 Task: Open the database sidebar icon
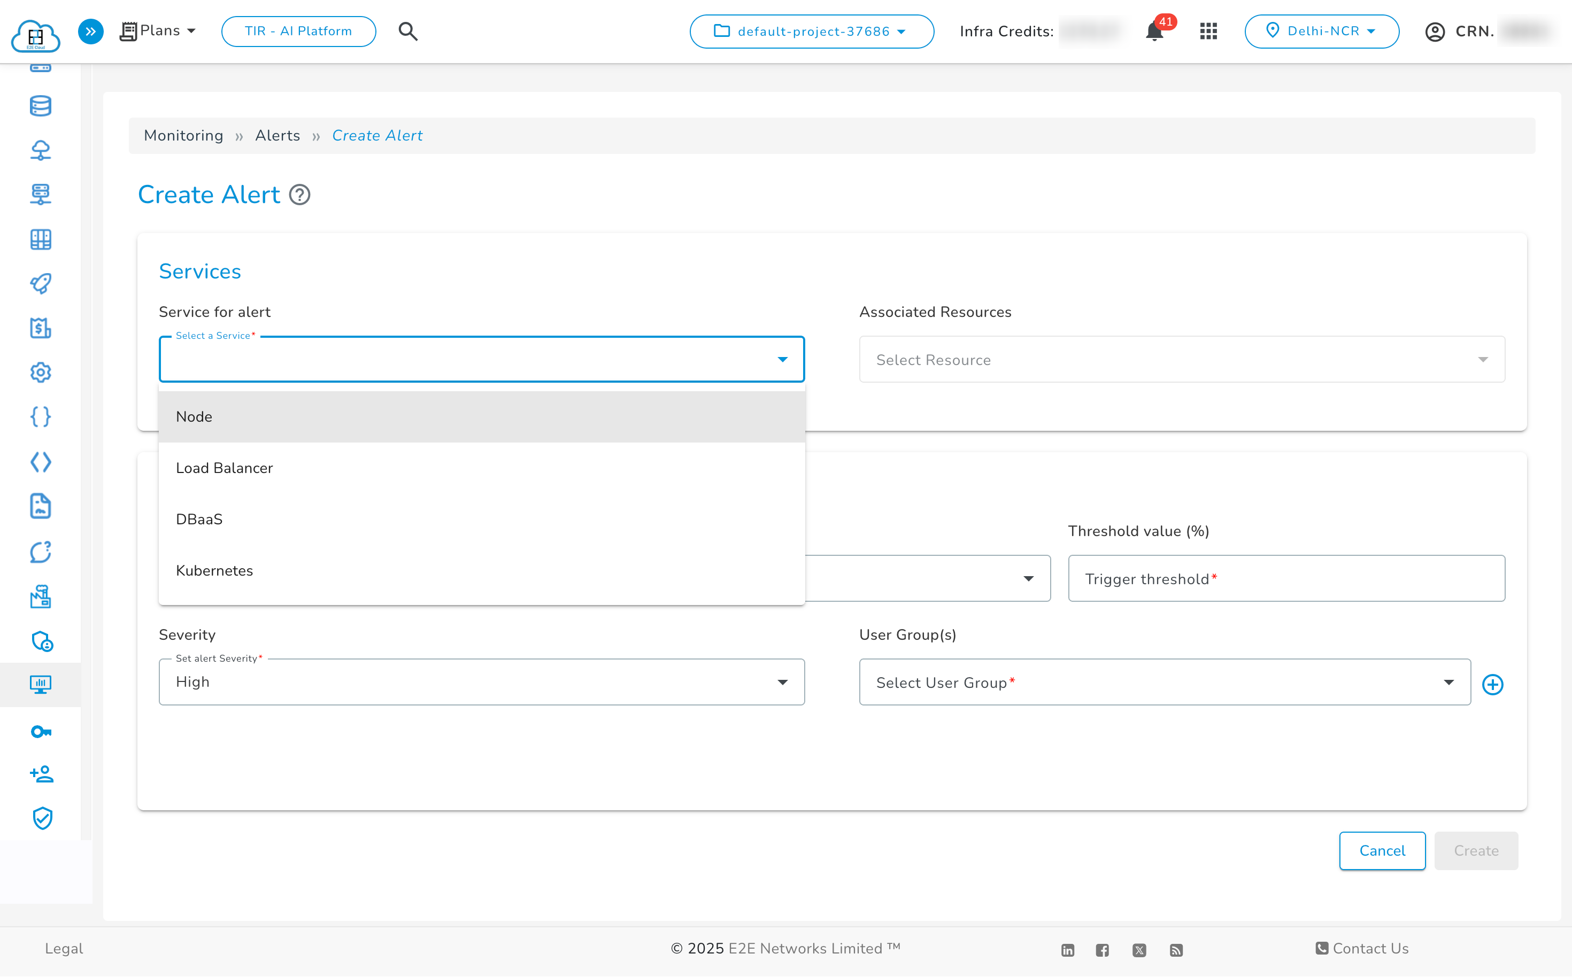[41, 106]
